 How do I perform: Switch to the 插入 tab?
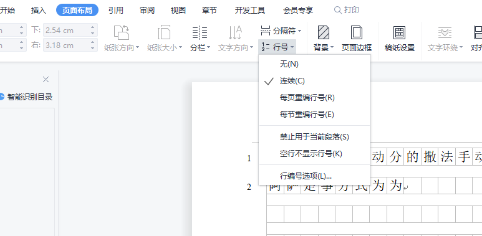point(39,10)
